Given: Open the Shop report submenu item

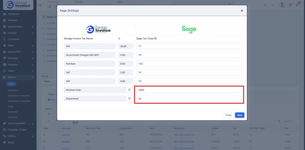Looking at the screenshot, I should [x=10, y=106].
